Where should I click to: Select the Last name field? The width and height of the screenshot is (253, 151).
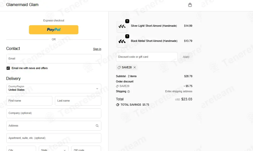click(78, 101)
